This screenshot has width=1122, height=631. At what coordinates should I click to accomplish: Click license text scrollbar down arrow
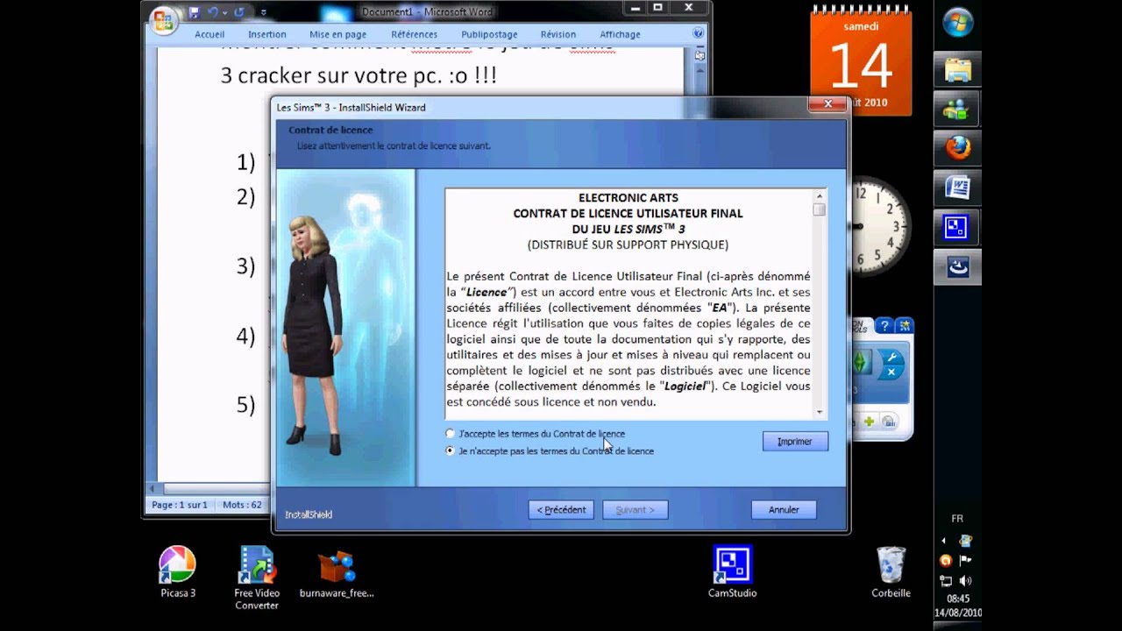click(x=820, y=412)
